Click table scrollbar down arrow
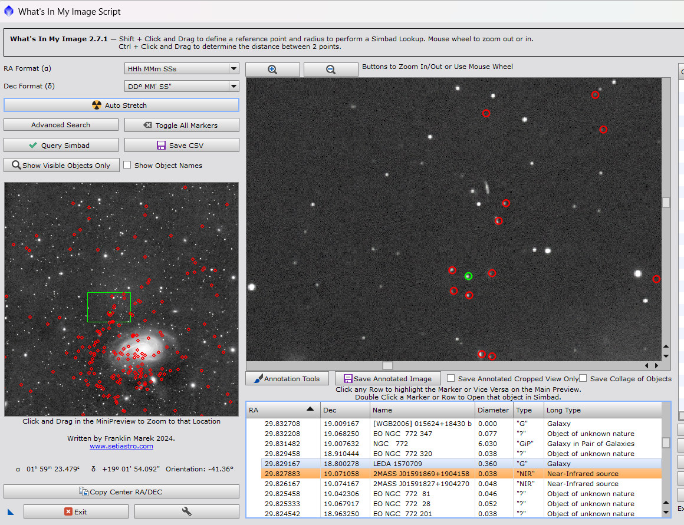This screenshot has height=525, width=684. pyautogui.click(x=666, y=513)
